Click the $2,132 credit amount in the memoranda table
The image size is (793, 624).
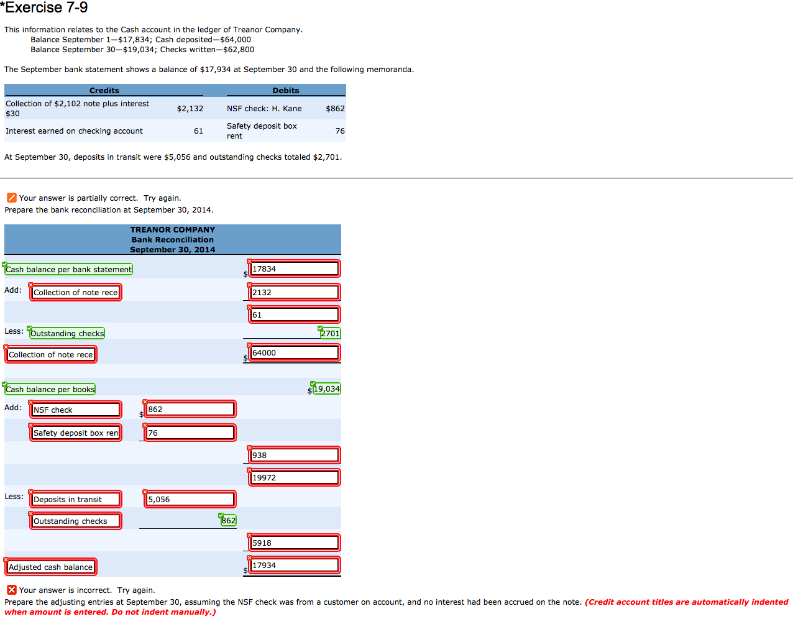(190, 108)
